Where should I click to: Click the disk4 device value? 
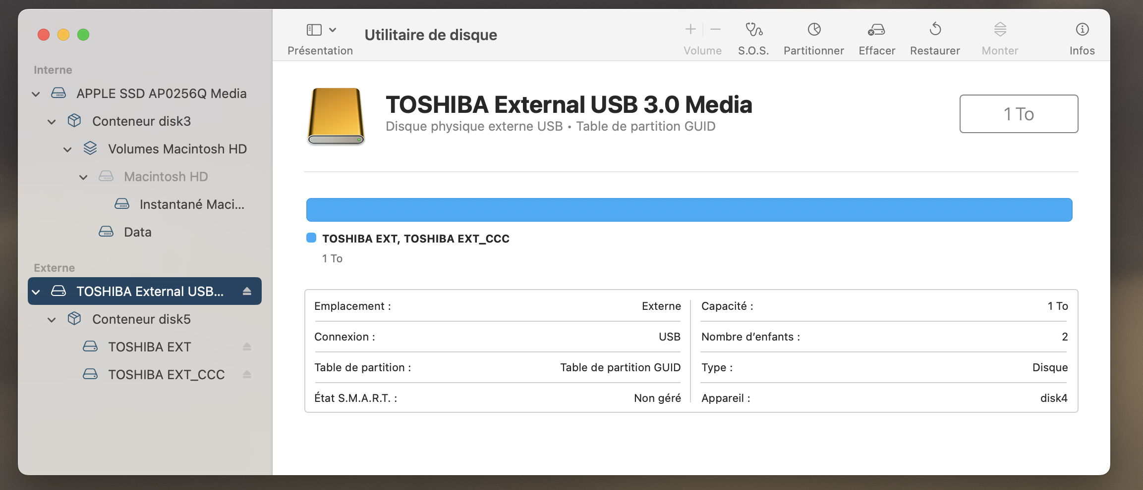pos(1054,398)
